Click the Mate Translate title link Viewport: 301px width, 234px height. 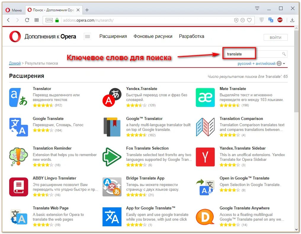click(x=233, y=89)
